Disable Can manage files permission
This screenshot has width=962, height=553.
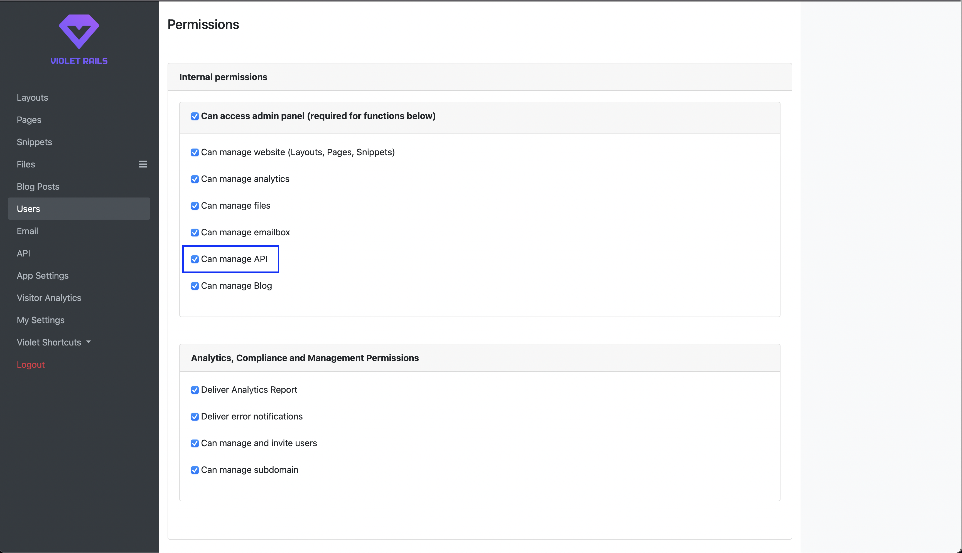[x=195, y=206]
